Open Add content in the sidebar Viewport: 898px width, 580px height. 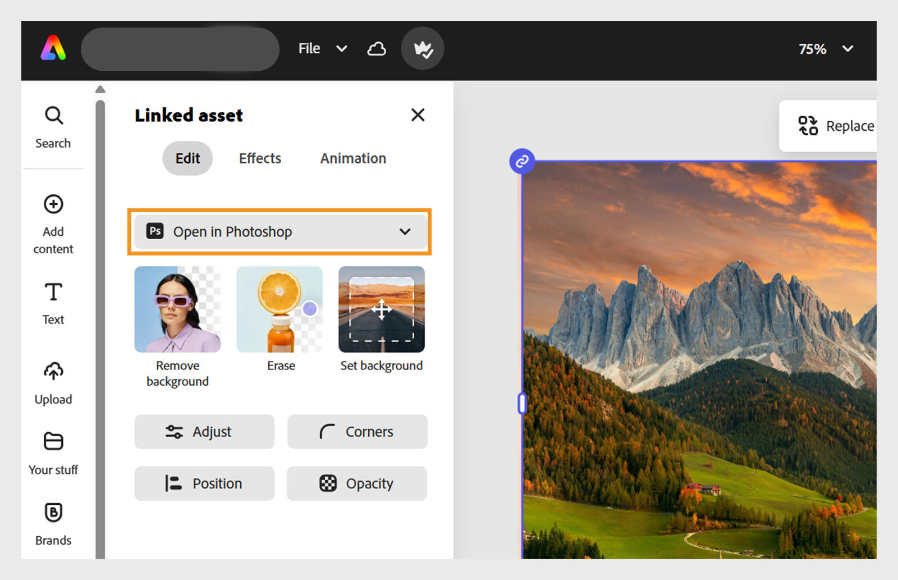pos(53,225)
